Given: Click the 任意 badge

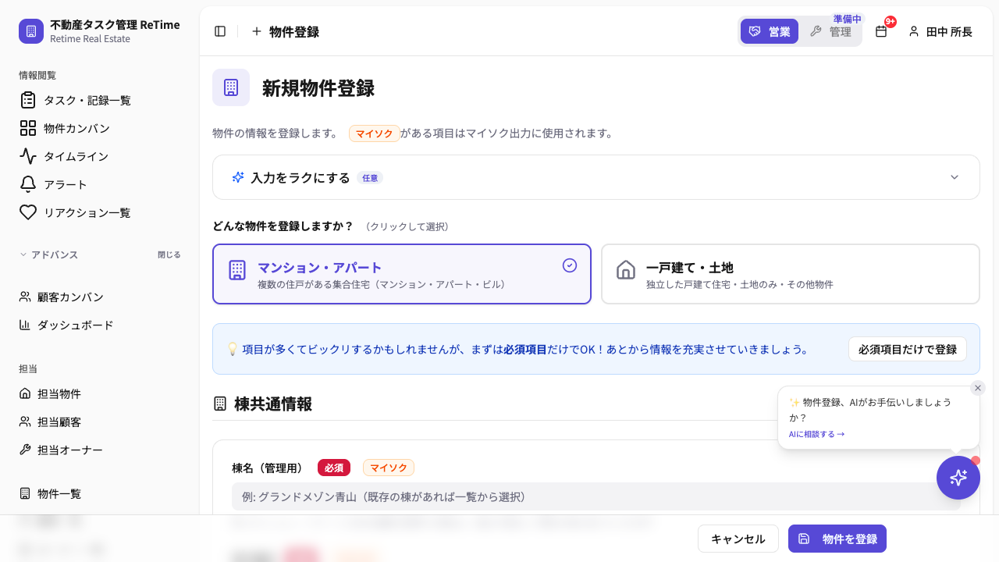Looking at the screenshot, I should point(370,178).
